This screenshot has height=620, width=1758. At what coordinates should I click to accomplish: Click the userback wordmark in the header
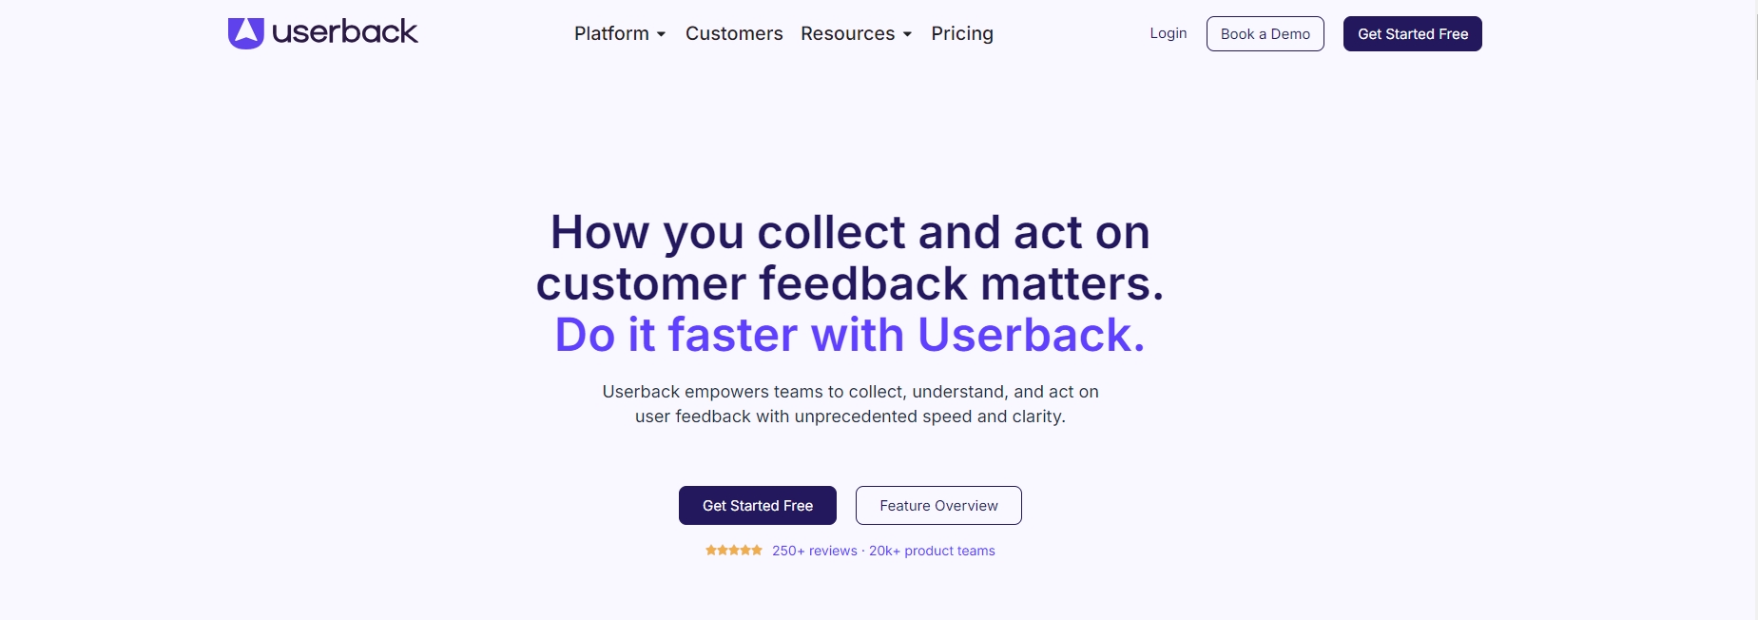pos(344,32)
